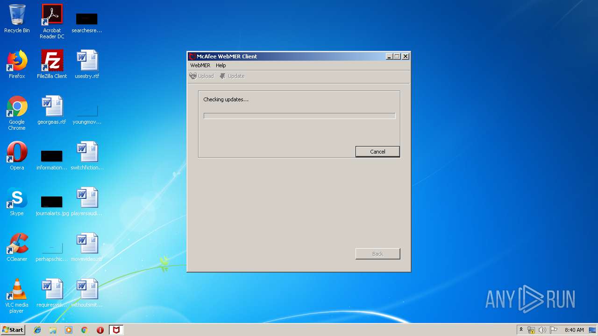
Task: Select the Acrobat Reader DC shortcut
Action: [x=52, y=21]
